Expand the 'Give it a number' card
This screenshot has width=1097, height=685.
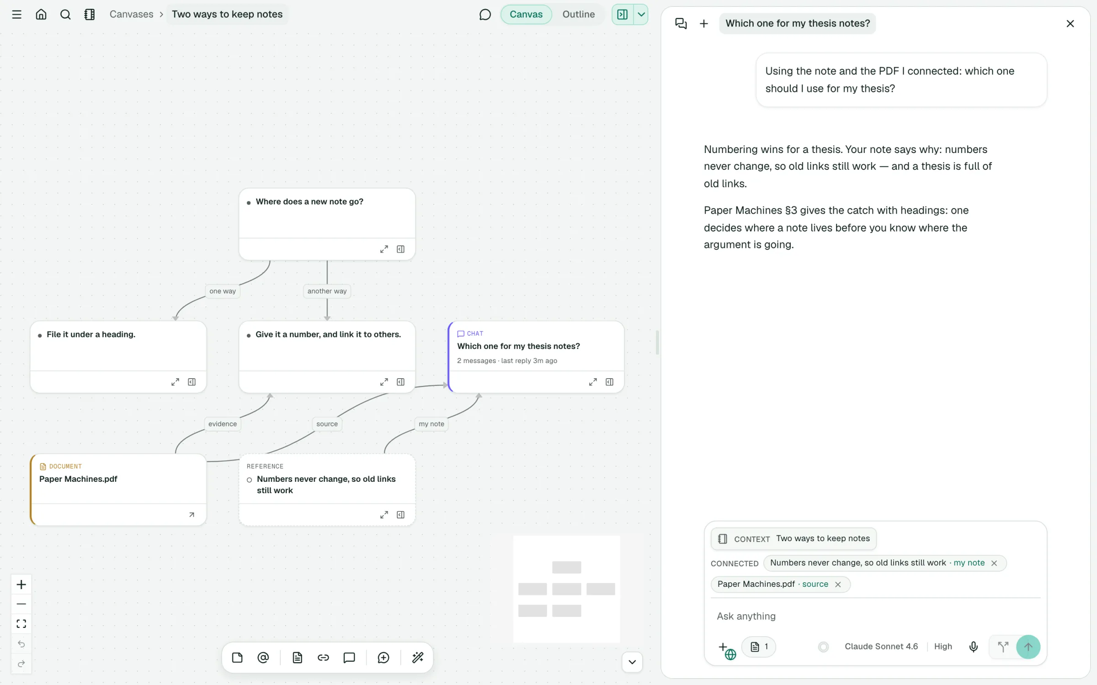[384, 382]
